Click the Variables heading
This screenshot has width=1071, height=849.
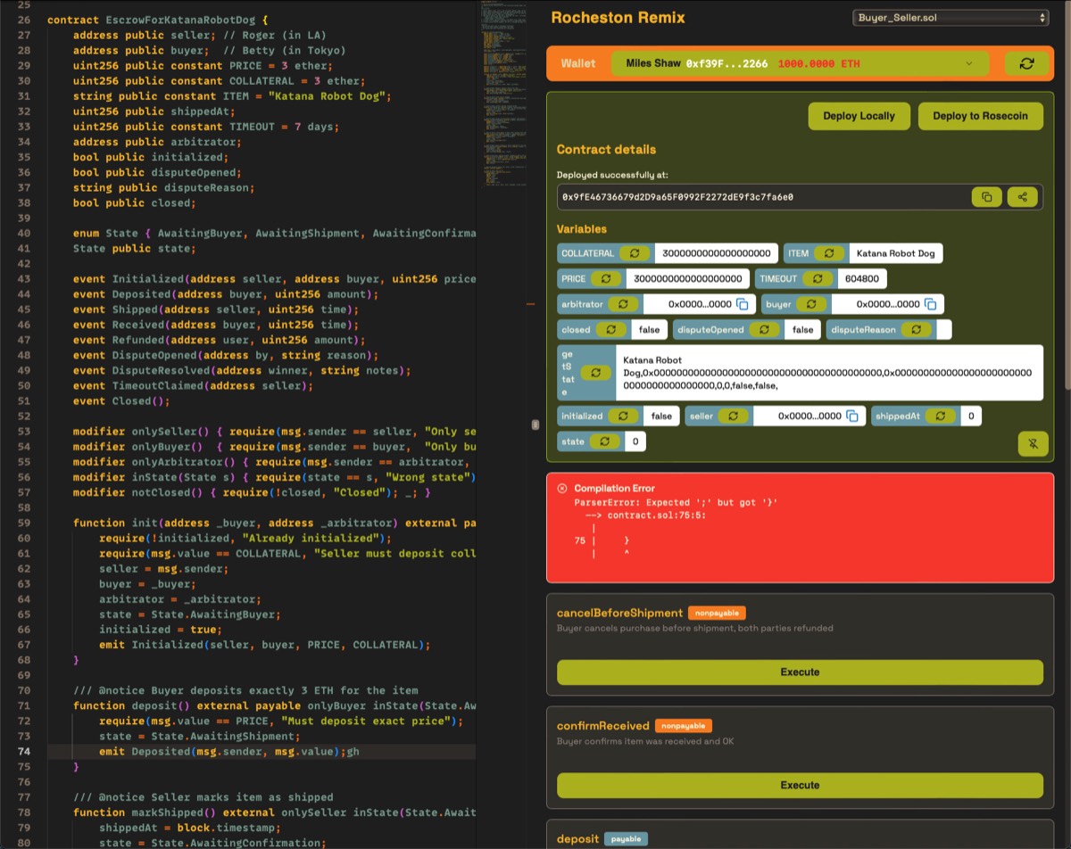click(582, 229)
